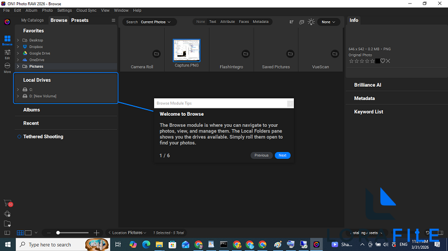Open the Album menu
The height and width of the screenshot is (251, 448).
(x=31, y=10)
